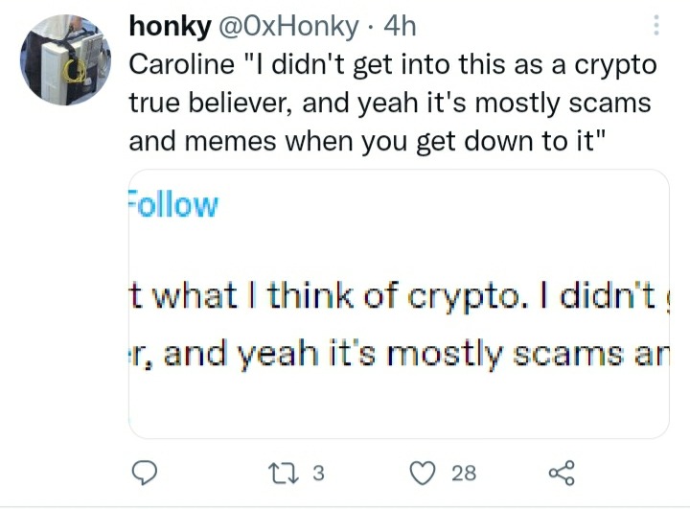Click the retweet count "3"
Screen dimensions: 690x509
coord(320,473)
